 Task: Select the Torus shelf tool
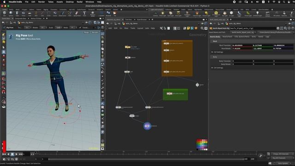(x=24, y=13)
